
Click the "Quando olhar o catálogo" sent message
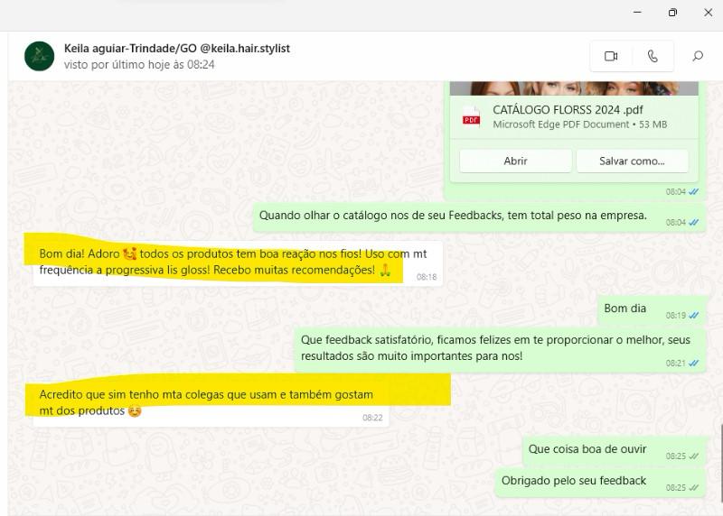click(x=453, y=216)
